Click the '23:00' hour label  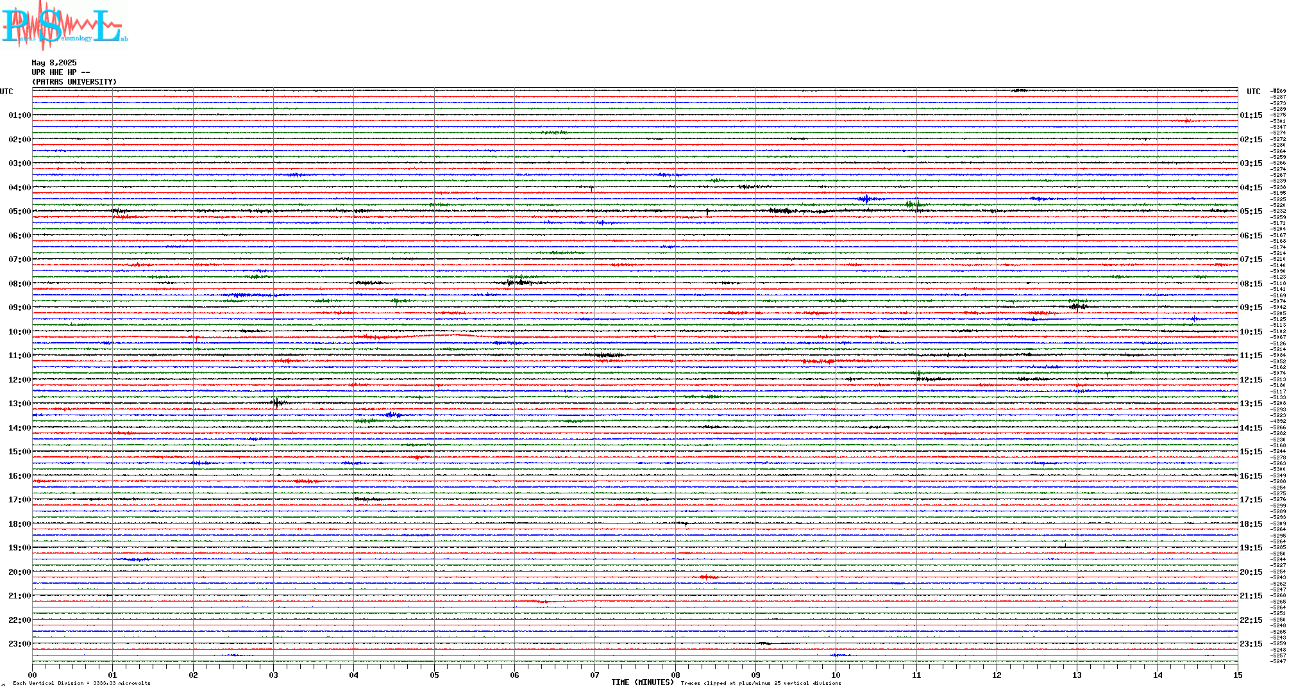pyautogui.click(x=19, y=644)
